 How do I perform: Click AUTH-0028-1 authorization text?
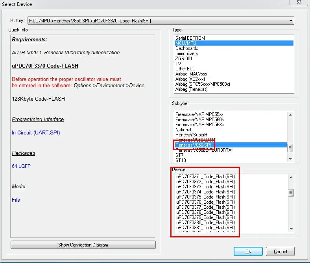pos(66,53)
